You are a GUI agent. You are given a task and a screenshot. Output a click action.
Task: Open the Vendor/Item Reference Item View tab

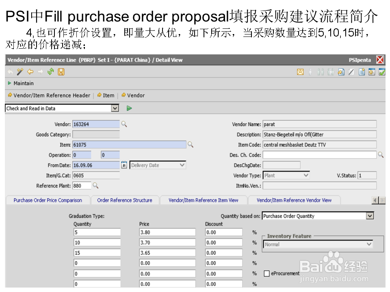click(x=204, y=200)
